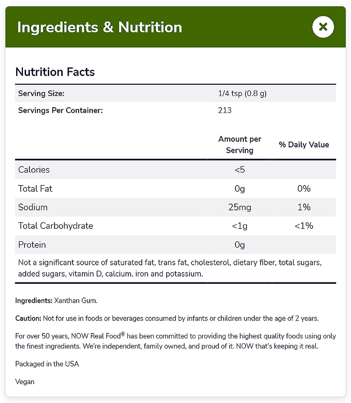Image resolution: width=351 pixels, height=403 pixels.
Task: Select the Calories row label
Action: pos(34,170)
